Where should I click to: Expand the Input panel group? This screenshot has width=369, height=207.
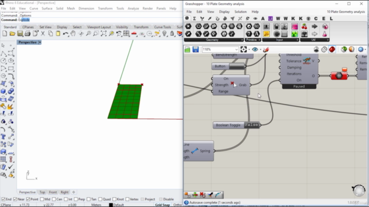point(298,40)
